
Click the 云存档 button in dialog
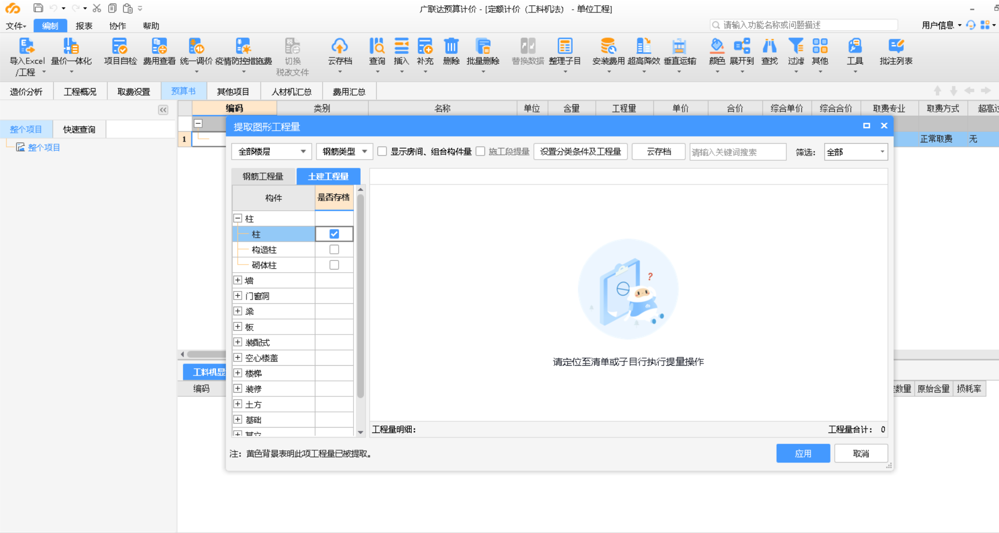tap(659, 152)
